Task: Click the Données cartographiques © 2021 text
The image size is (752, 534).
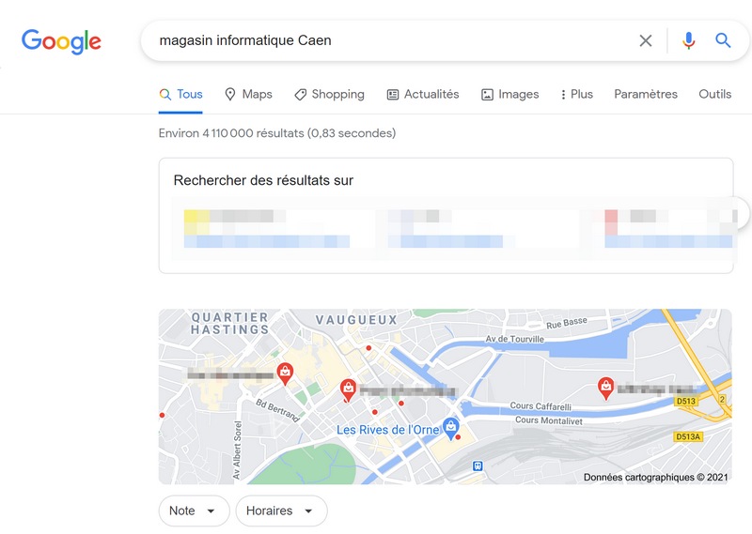Action: [655, 477]
